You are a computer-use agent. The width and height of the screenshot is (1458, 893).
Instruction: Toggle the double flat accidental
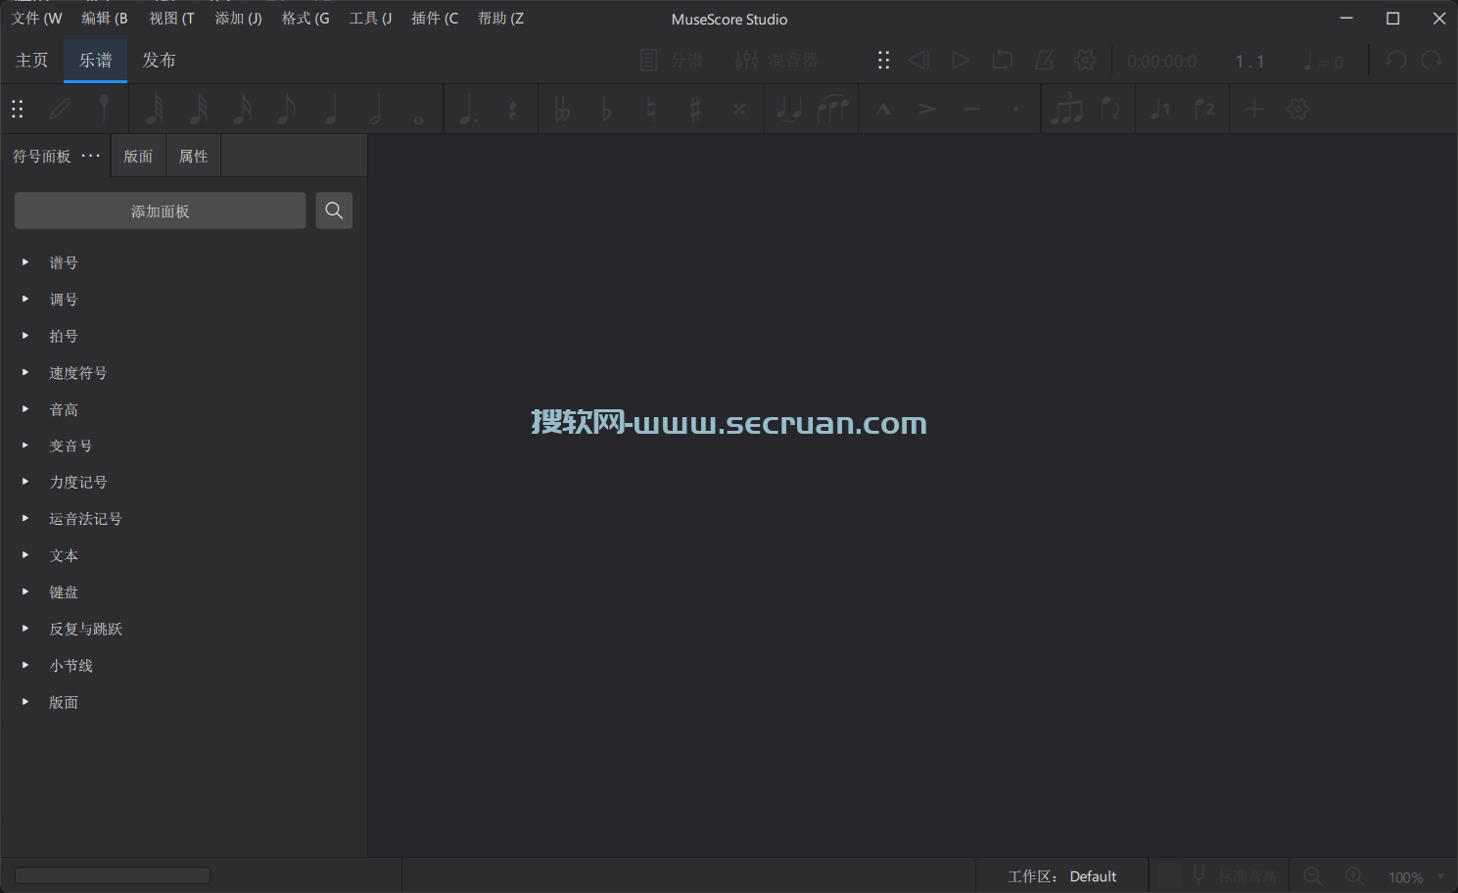coord(562,109)
